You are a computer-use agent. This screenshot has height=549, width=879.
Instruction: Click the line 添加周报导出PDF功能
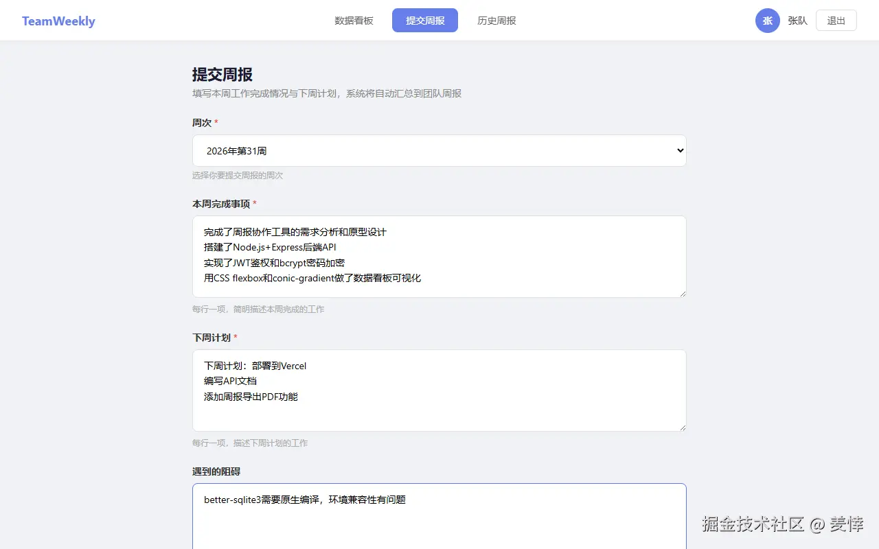[251, 397]
